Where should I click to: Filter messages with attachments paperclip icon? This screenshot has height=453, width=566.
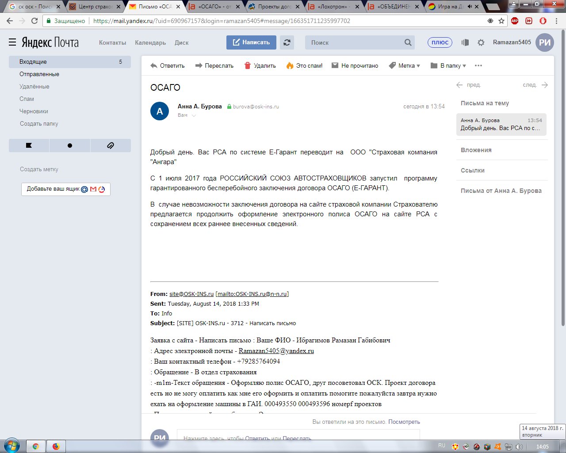click(x=111, y=145)
